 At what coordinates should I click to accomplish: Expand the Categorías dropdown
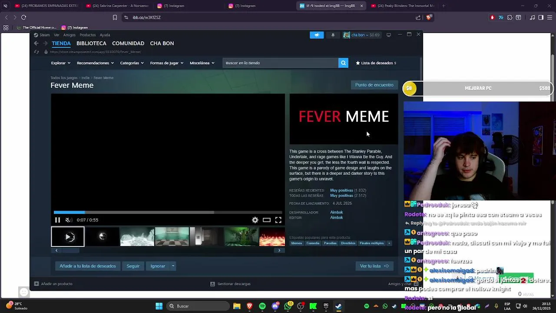[x=132, y=63]
